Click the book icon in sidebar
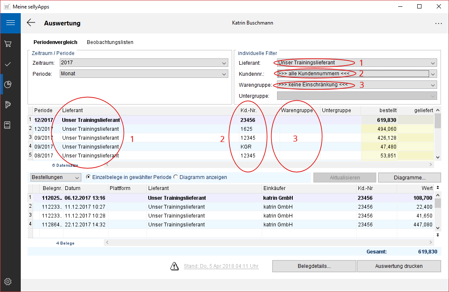This screenshot has width=449, height=292. 8,125
